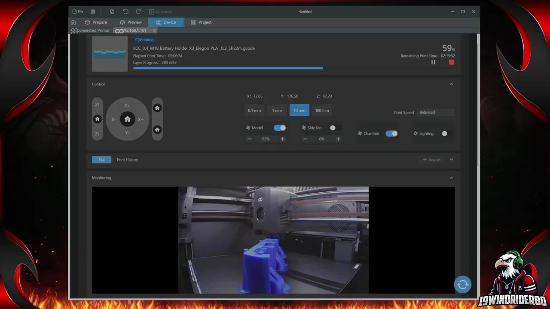
Task: Enable the Side fan toggle
Action: pyautogui.click(x=335, y=128)
